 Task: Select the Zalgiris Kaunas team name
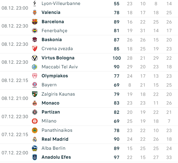[58, 94]
